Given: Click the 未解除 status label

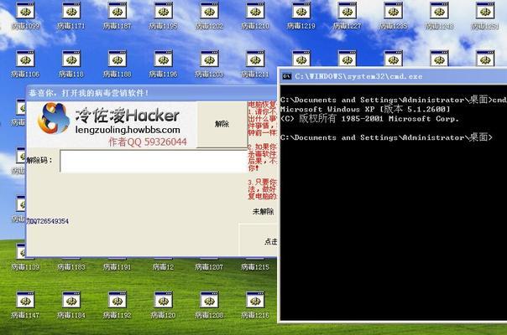Looking at the screenshot, I should pyautogui.click(x=264, y=211).
